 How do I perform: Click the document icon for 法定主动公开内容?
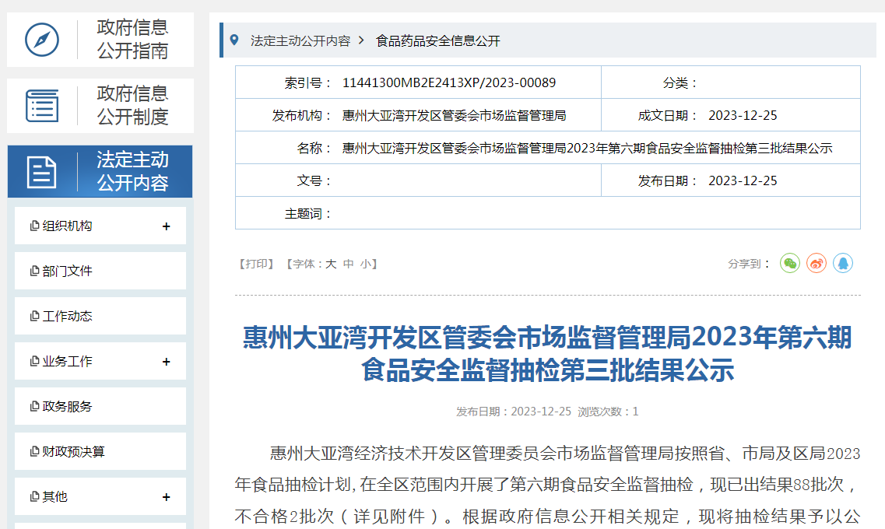(x=42, y=172)
